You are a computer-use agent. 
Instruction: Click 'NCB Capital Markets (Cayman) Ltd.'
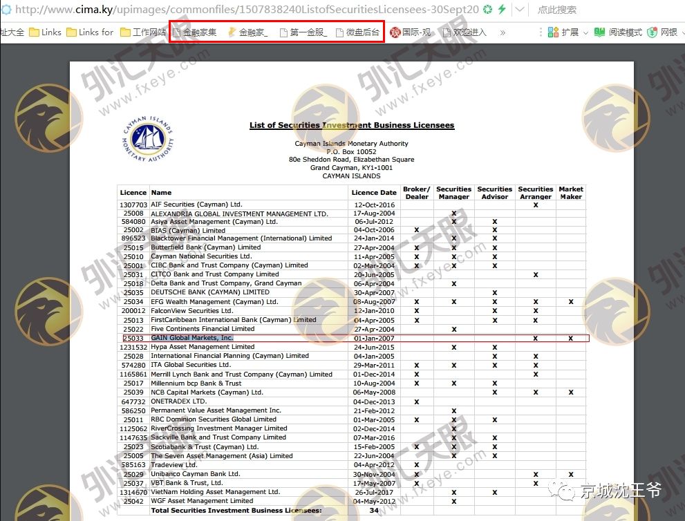(x=207, y=392)
